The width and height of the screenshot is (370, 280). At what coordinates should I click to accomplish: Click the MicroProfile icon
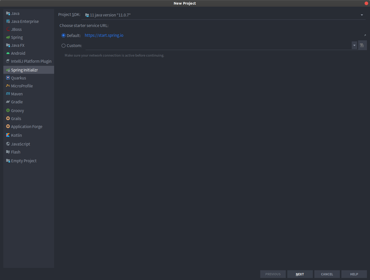8,86
